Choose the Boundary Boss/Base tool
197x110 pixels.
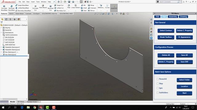(x=23, y=11)
